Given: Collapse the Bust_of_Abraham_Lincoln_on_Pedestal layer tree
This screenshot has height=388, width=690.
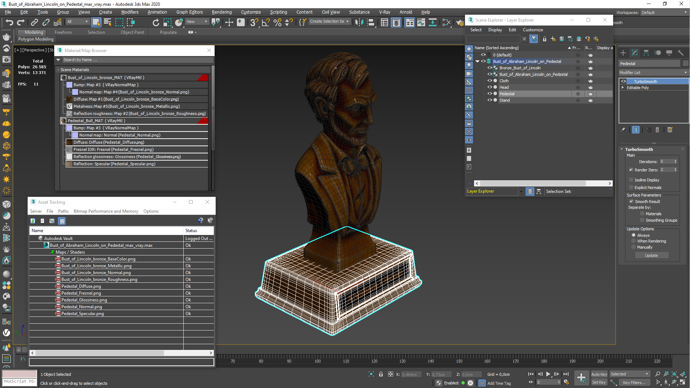Looking at the screenshot, I should point(478,61).
